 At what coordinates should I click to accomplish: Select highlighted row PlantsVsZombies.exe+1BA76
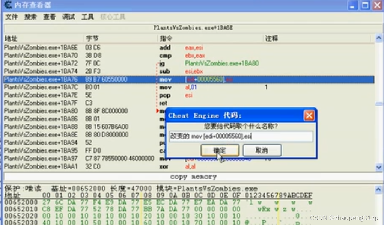[189, 79]
